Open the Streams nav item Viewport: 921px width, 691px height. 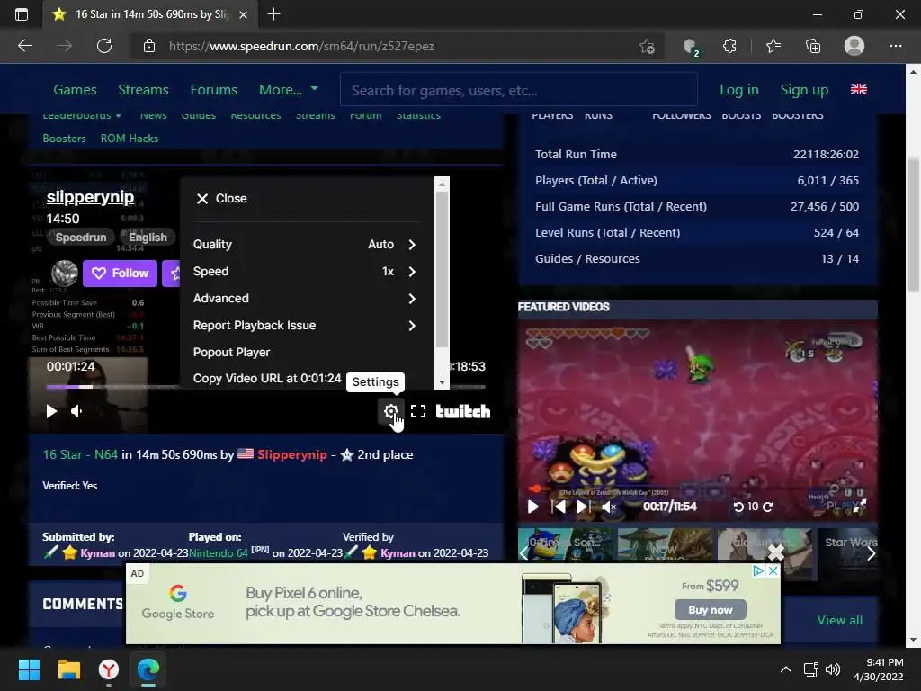[143, 90]
